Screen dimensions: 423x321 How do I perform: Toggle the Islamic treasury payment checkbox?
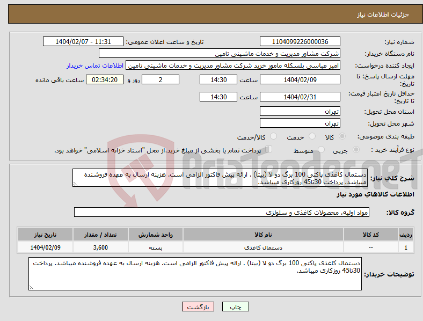pos(269,149)
